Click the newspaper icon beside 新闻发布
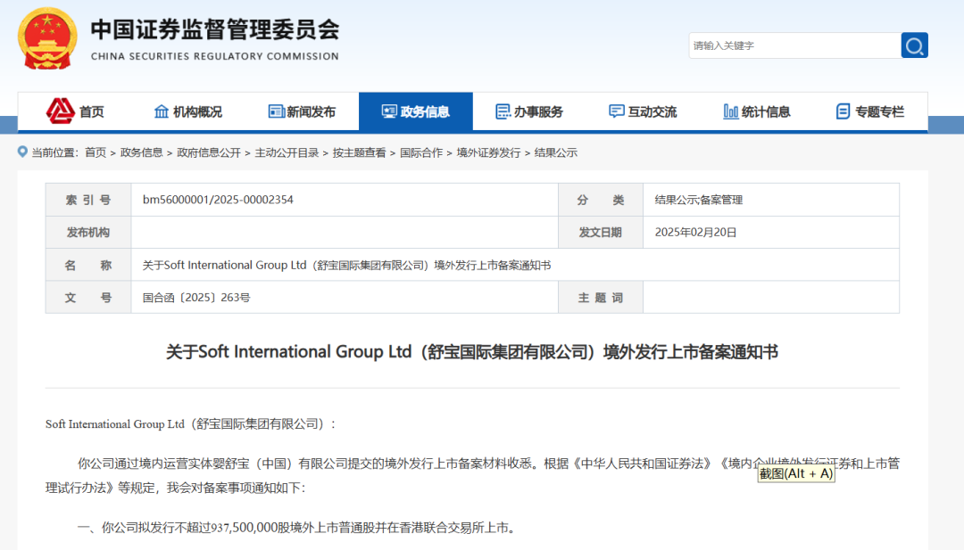 [276, 111]
